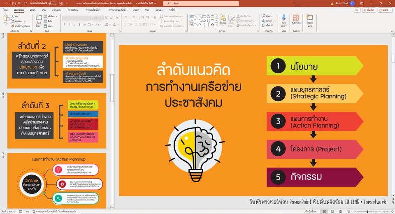Click the New Slide icon
395x214 pixels.
[x=39, y=18]
